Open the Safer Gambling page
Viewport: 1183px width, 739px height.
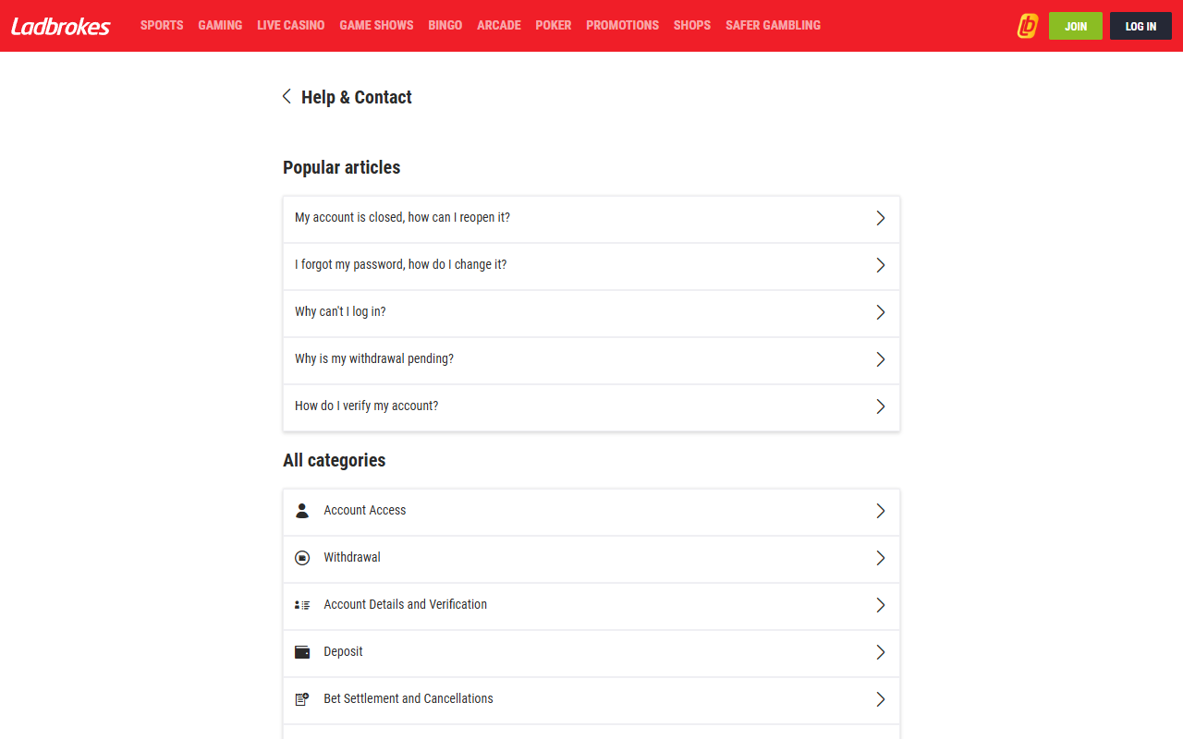coord(773,26)
